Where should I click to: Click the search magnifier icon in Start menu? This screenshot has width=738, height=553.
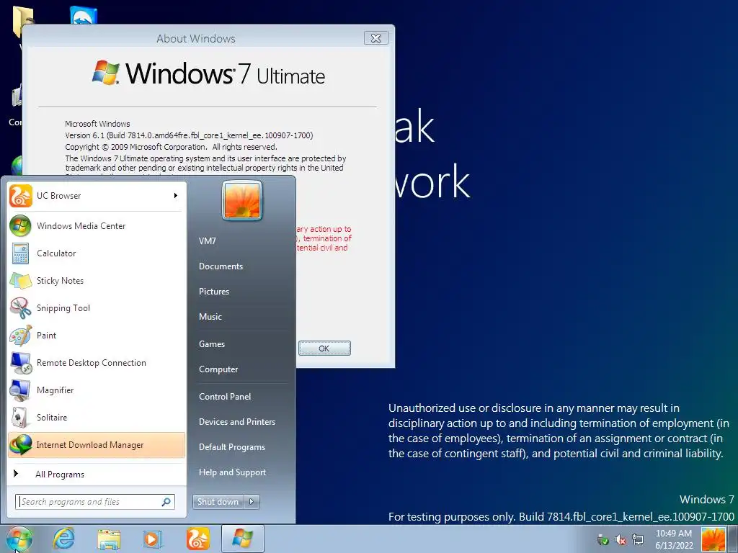coord(166,502)
